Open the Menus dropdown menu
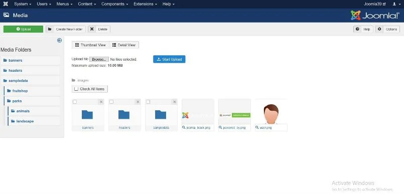The image size is (404, 194). [x=64, y=4]
